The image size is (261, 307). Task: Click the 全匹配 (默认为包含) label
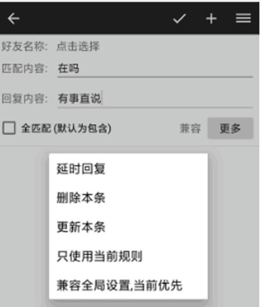pyautogui.click(x=66, y=128)
